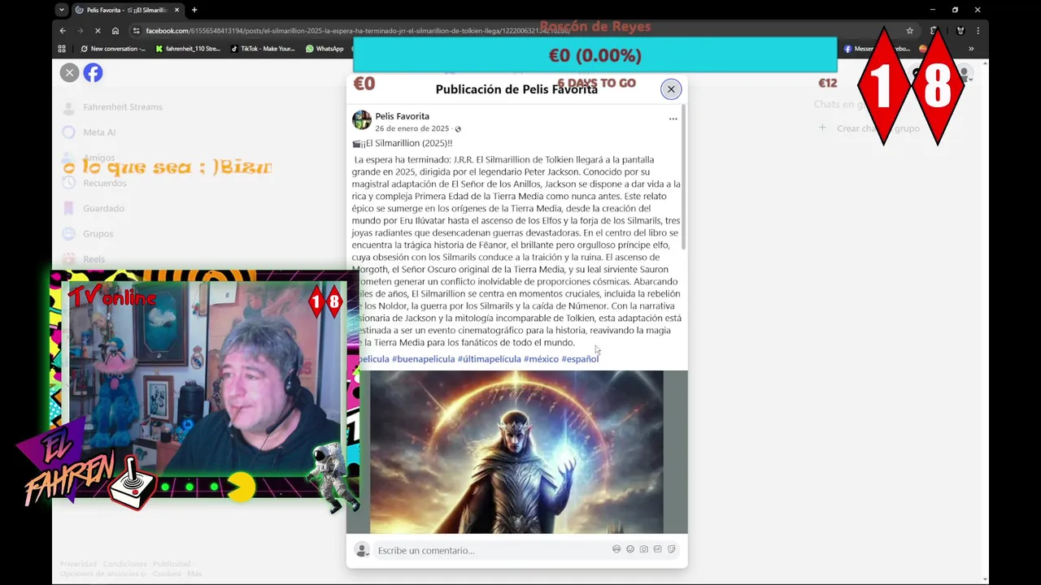
Task: Click the plus icon beside Crear chat
Action: pyautogui.click(x=822, y=128)
